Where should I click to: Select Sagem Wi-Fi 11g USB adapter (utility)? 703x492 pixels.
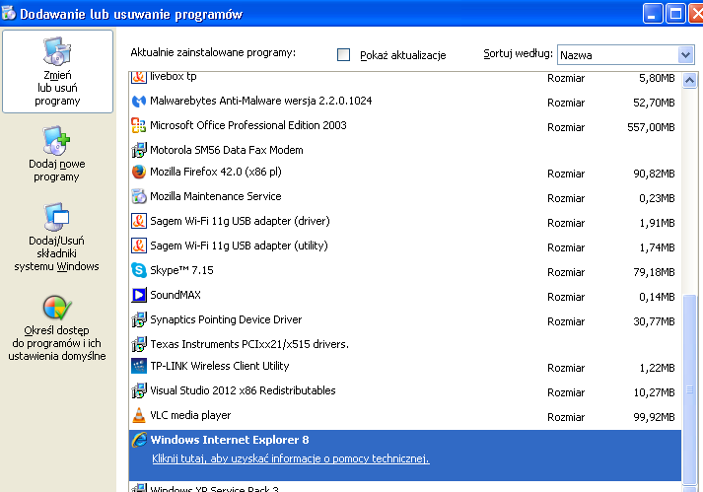pos(405,246)
